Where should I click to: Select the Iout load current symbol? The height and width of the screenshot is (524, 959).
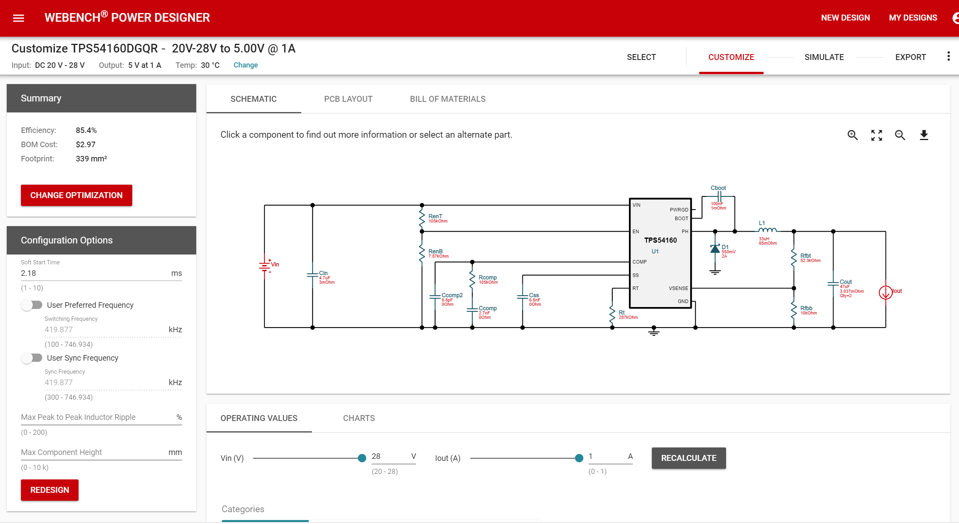pyautogui.click(x=886, y=292)
